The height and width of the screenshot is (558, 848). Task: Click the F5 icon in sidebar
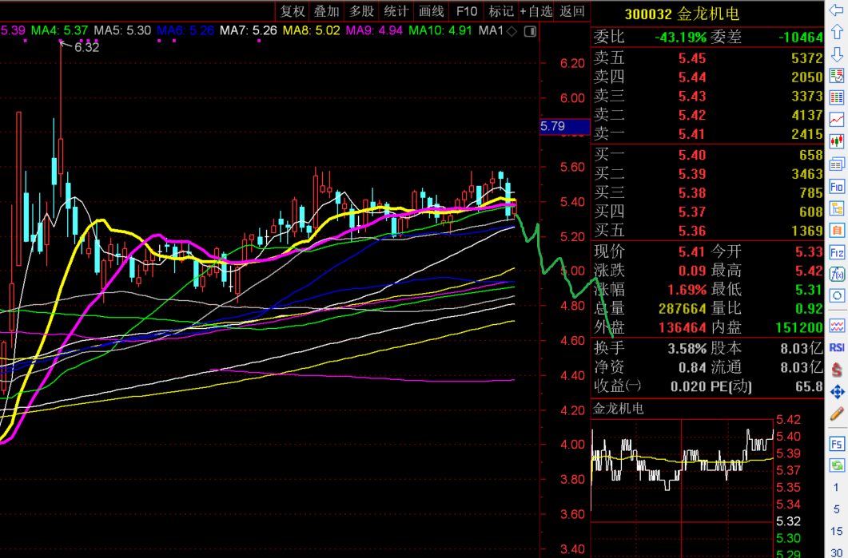point(837,444)
